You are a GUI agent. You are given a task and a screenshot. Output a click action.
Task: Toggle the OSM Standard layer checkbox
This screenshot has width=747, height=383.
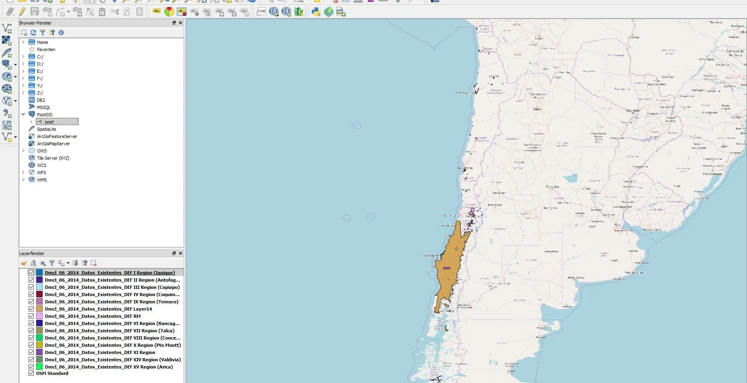pos(31,373)
